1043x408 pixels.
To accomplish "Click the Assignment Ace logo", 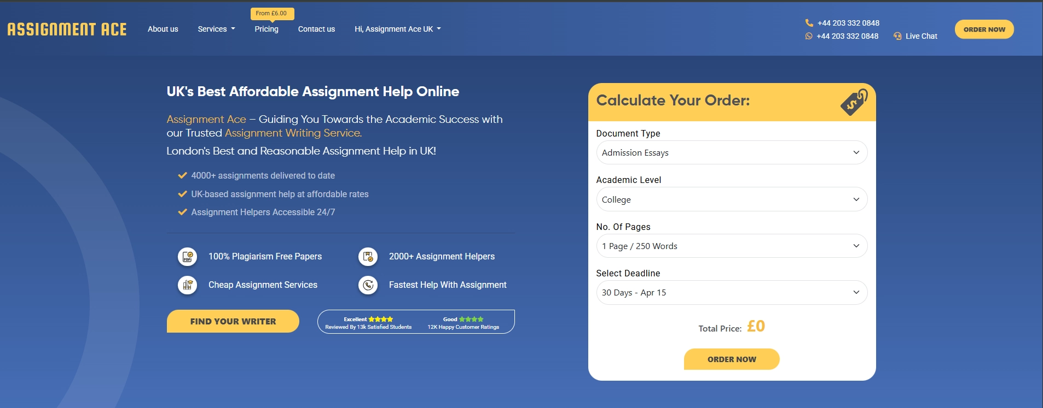I will 67,29.
